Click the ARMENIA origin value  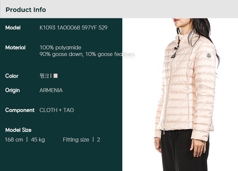[x=51, y=90]
